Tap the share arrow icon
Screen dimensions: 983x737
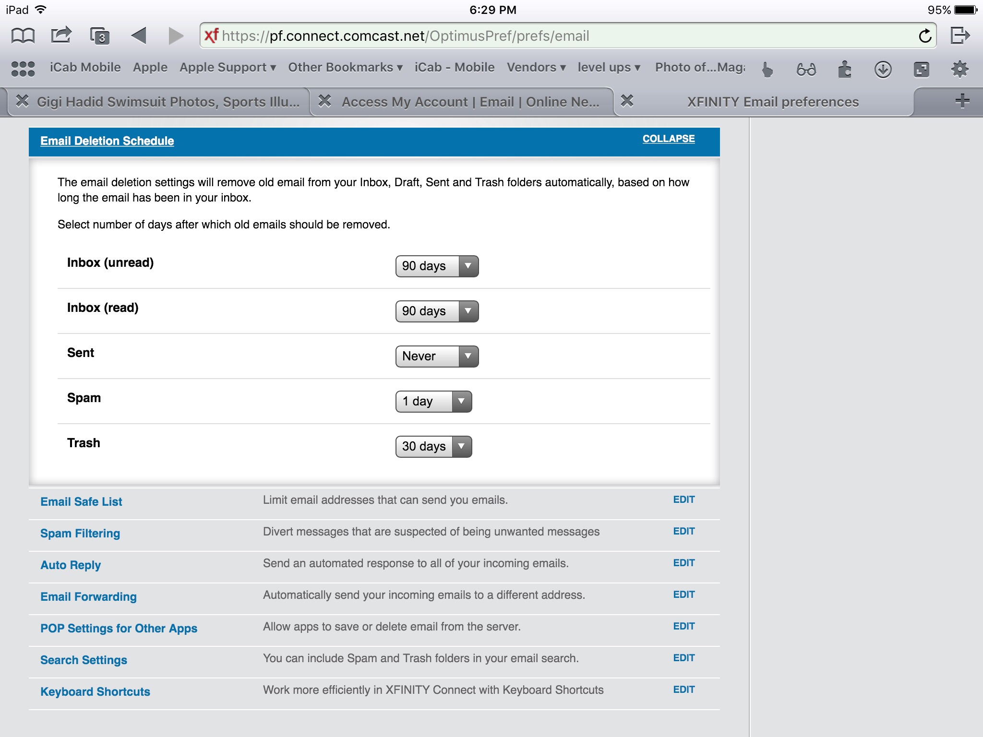click(x=61, y=36)
